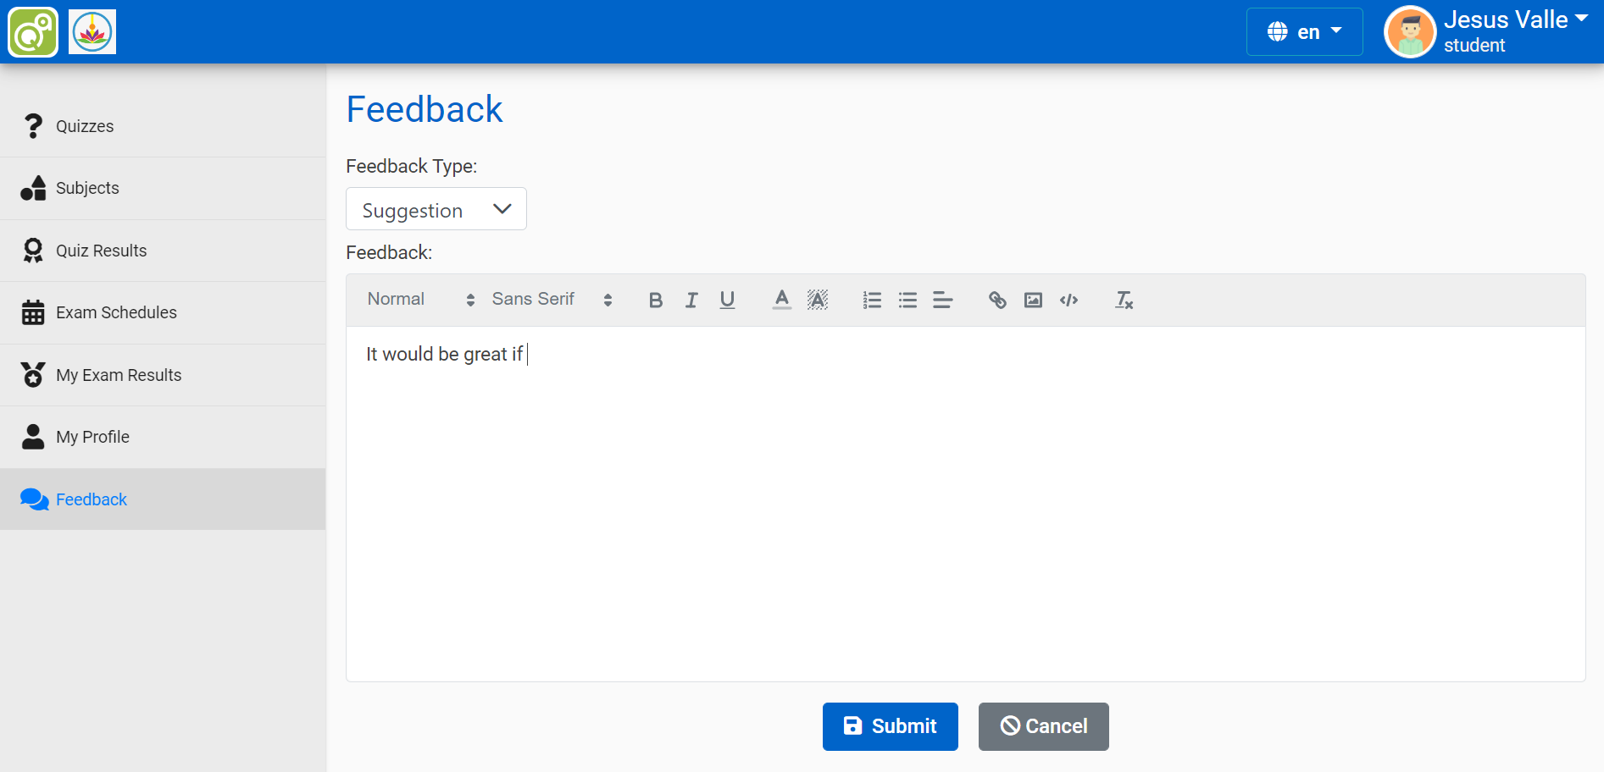This screenshot has height=772, width=1604.
Task: Insert a bullet list
Action: (907, 300)
